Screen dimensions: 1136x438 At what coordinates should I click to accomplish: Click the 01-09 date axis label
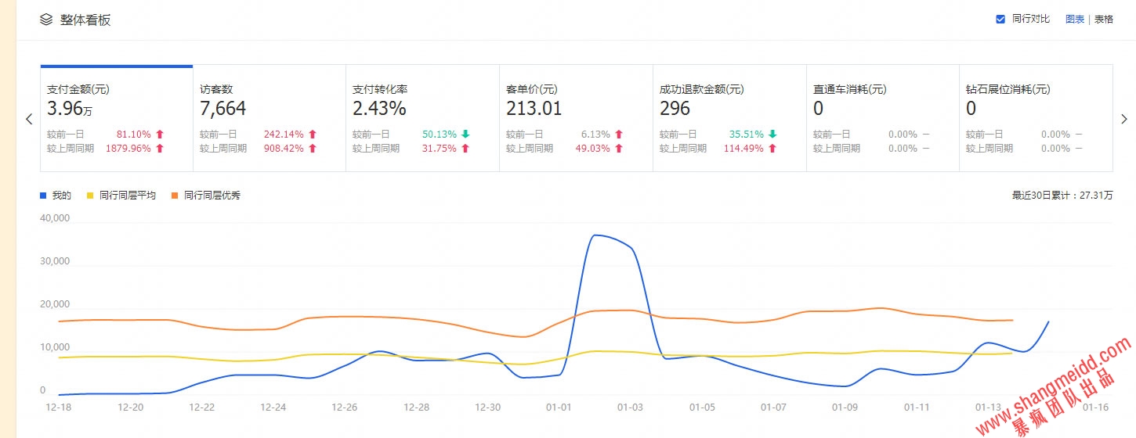pyautogui.click(x=845, y=407)
